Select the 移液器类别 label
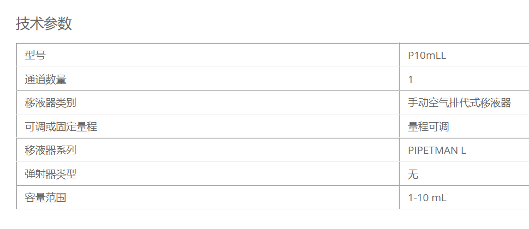Viewport: 529px width, 229px height. 51,103
